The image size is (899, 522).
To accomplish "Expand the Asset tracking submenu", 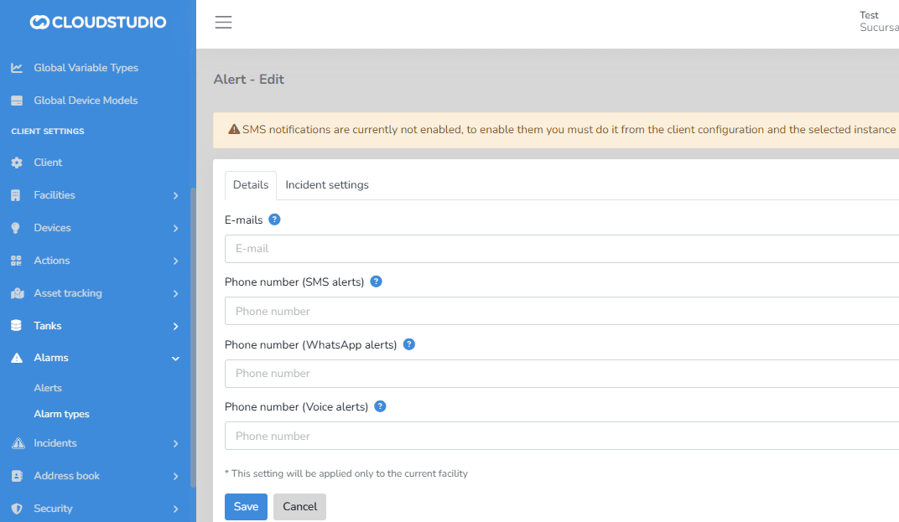I will (x=96, y=293).
